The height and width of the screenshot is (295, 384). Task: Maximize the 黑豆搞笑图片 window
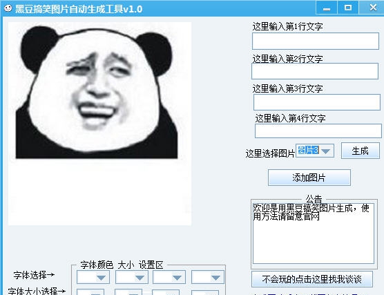[x=348, y=8]
